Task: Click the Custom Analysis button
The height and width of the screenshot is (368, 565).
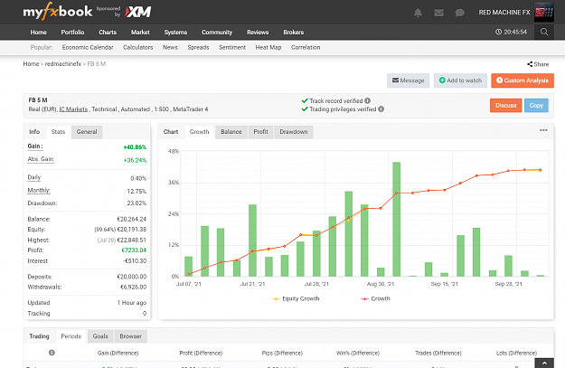Action: [x=523, y=80]
